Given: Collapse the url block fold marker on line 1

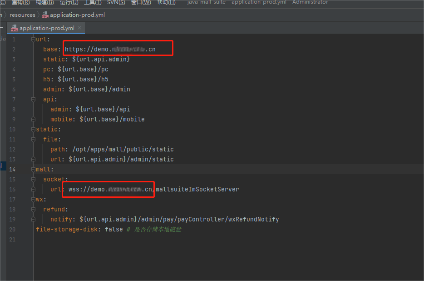Looking at the screenshot, I should click(x=33, y=40).
